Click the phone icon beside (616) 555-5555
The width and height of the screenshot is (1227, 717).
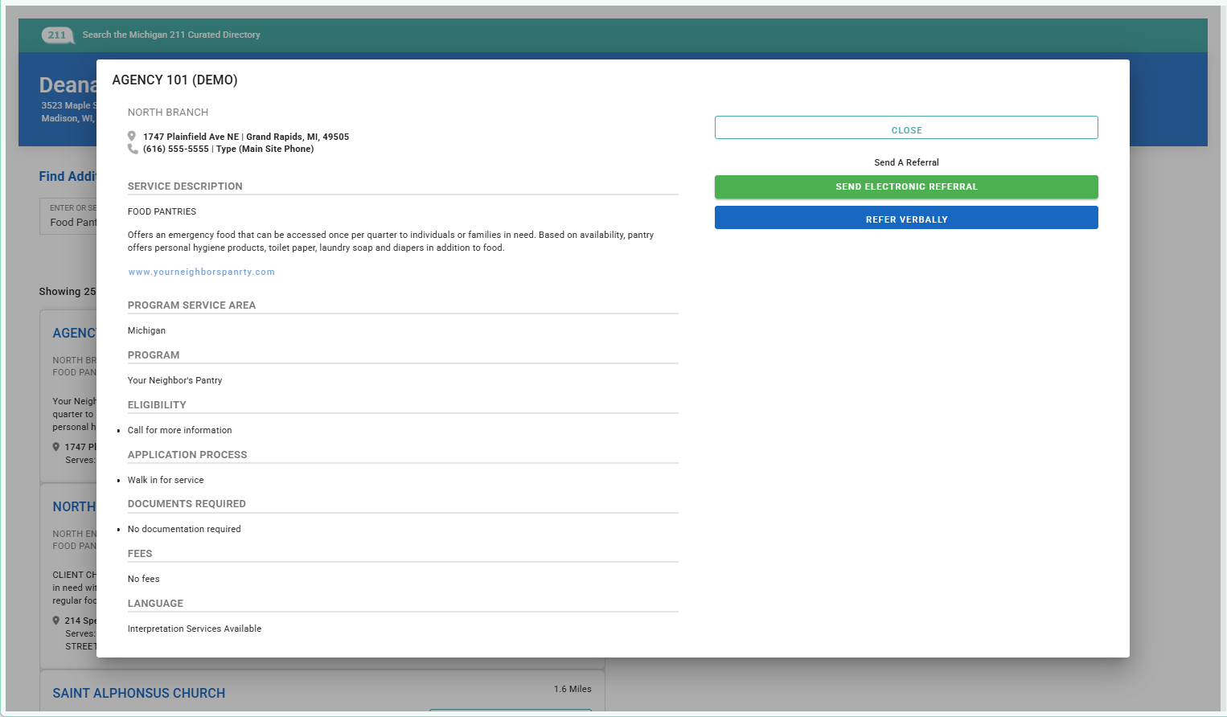pyautogui.click(x=133, y=149)
